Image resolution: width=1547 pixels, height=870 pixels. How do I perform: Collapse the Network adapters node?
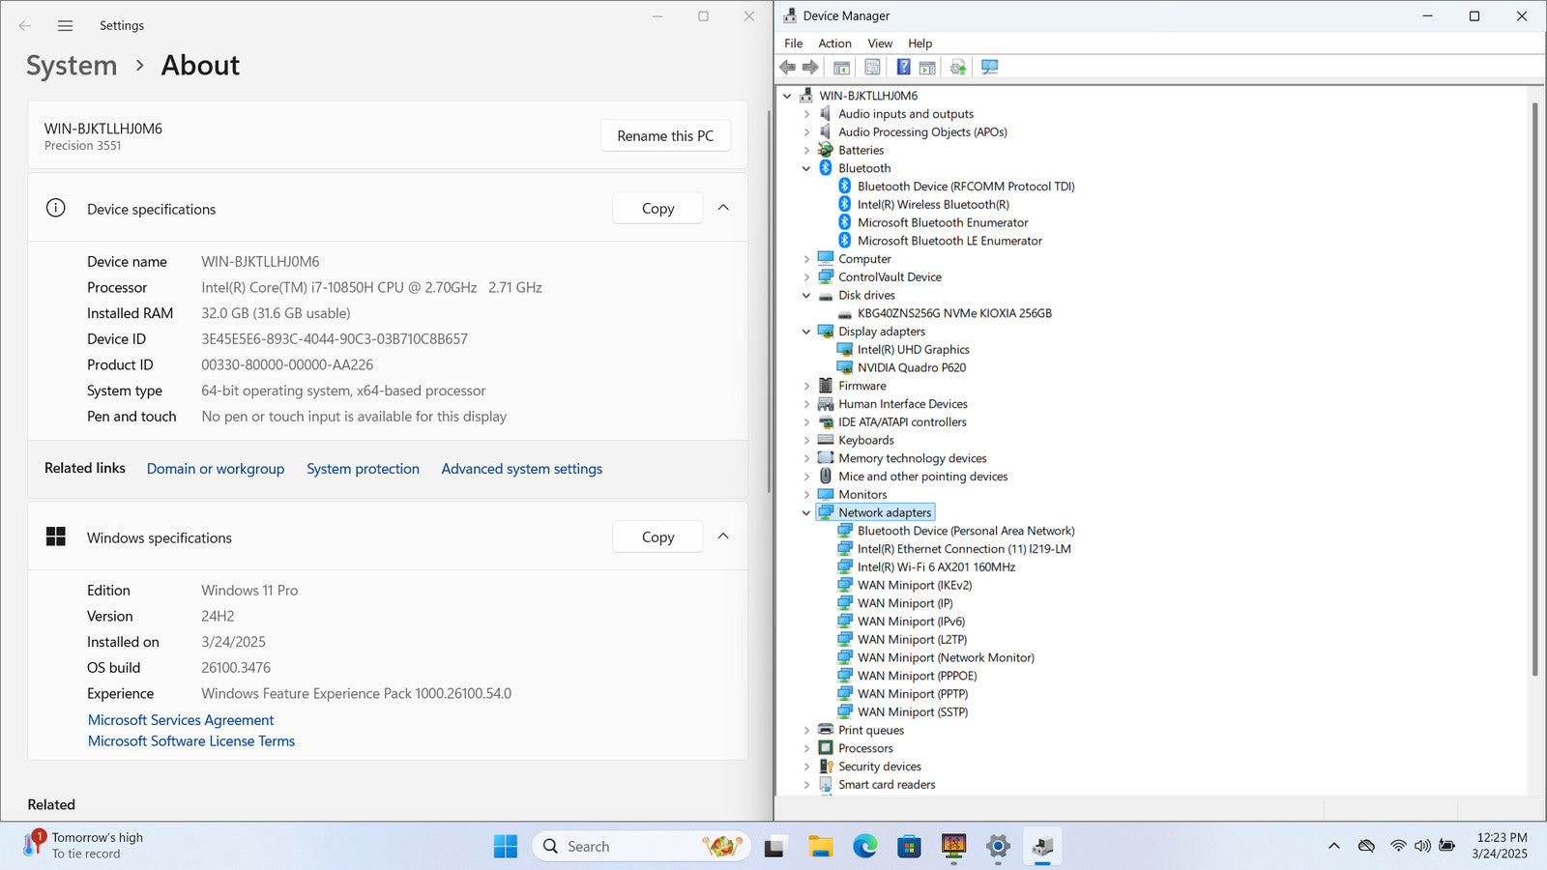click(x=806, y=513)
